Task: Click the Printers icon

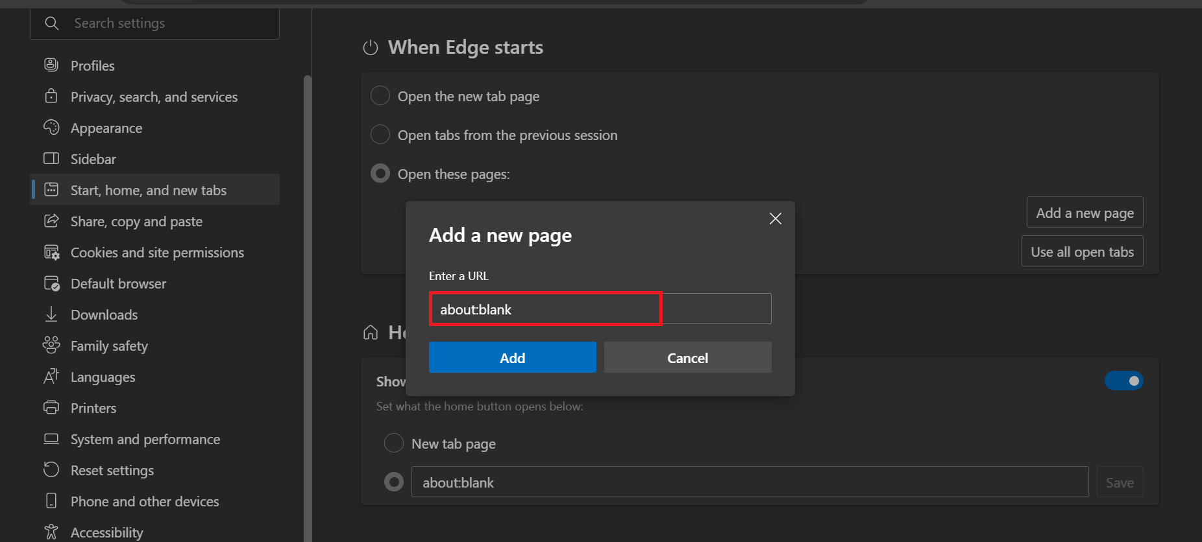Action: coord(51,407)
